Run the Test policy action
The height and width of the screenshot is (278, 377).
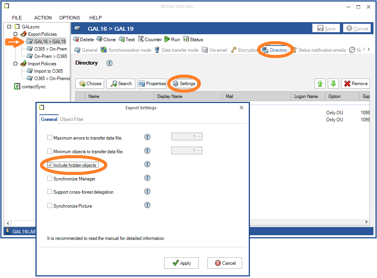pos(127,39)
